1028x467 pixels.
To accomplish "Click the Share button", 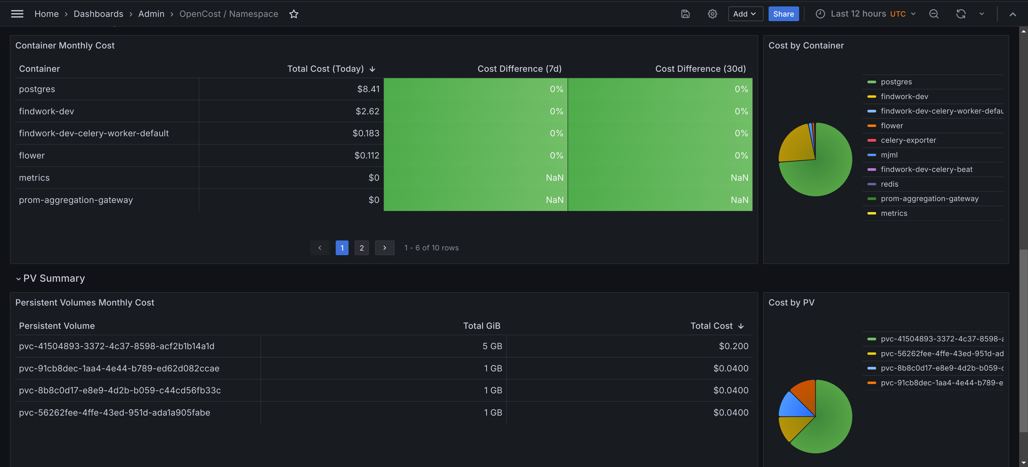I will pyautogui.click(x=783, y=14).
